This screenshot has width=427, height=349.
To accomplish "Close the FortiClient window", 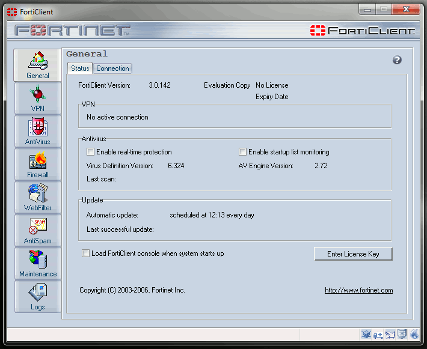I will coord(406,9).
